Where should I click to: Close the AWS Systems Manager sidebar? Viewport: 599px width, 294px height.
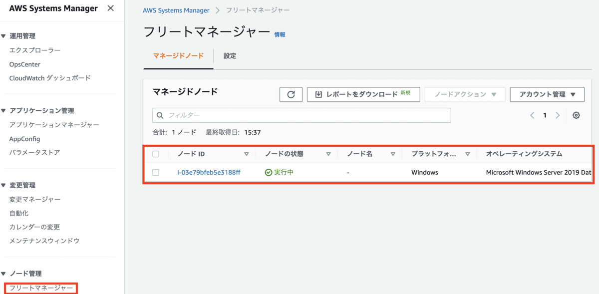pos(110,8)
